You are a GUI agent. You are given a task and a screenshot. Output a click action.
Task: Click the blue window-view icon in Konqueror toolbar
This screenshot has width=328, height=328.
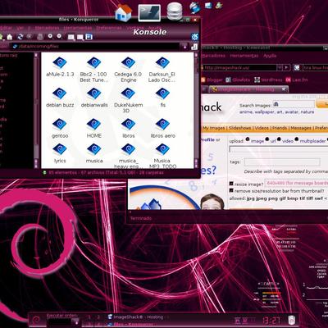(x=89, y=36)
